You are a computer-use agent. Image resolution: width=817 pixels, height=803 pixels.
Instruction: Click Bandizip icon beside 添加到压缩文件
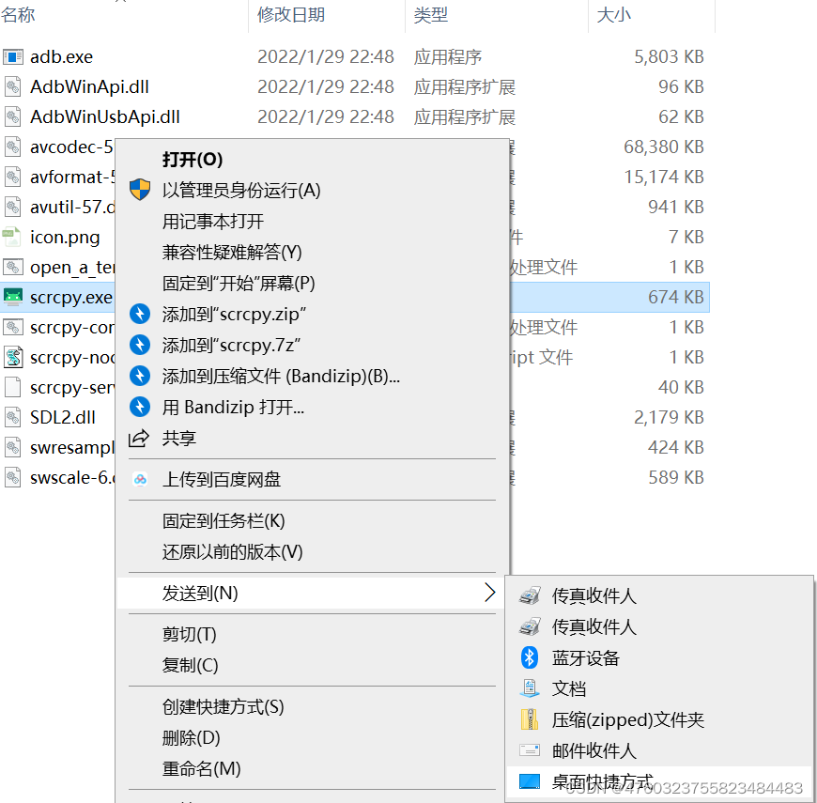pyautogui.click(x=140, y=376)
